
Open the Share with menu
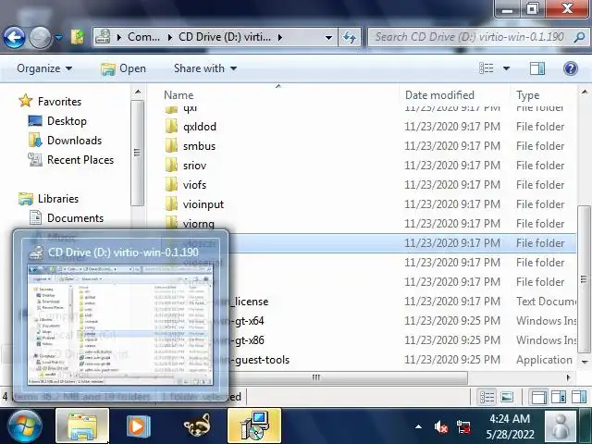[x=205, y=68]
